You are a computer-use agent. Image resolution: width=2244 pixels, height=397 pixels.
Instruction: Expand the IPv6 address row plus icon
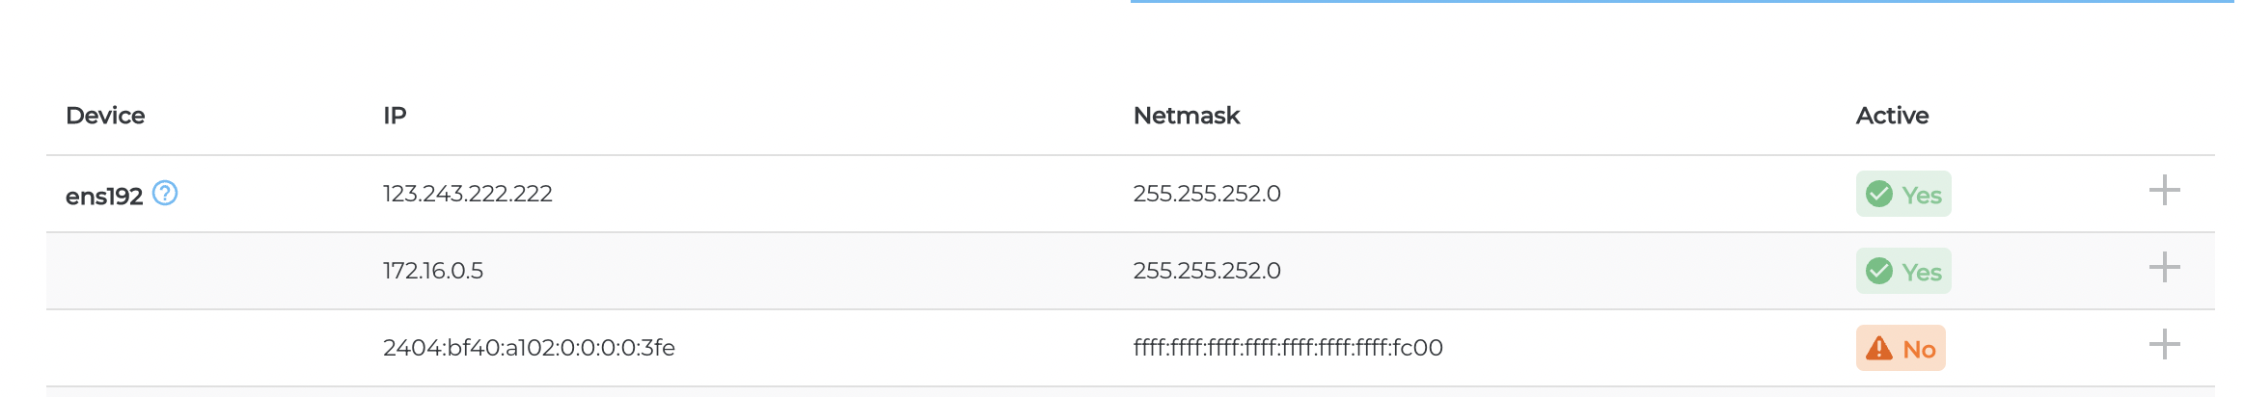coord(2164,345)
